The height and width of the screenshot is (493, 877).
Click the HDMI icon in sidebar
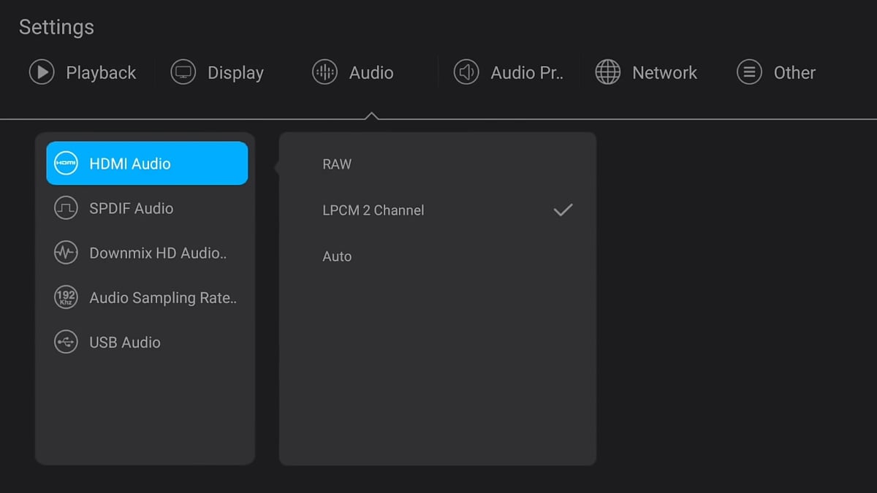[66, 164]
